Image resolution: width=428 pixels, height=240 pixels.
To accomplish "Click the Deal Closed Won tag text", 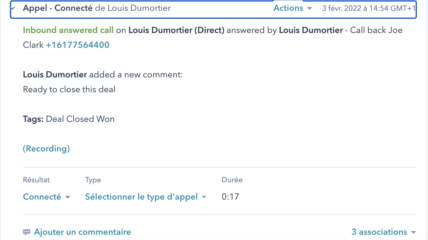I will point(80,119).
